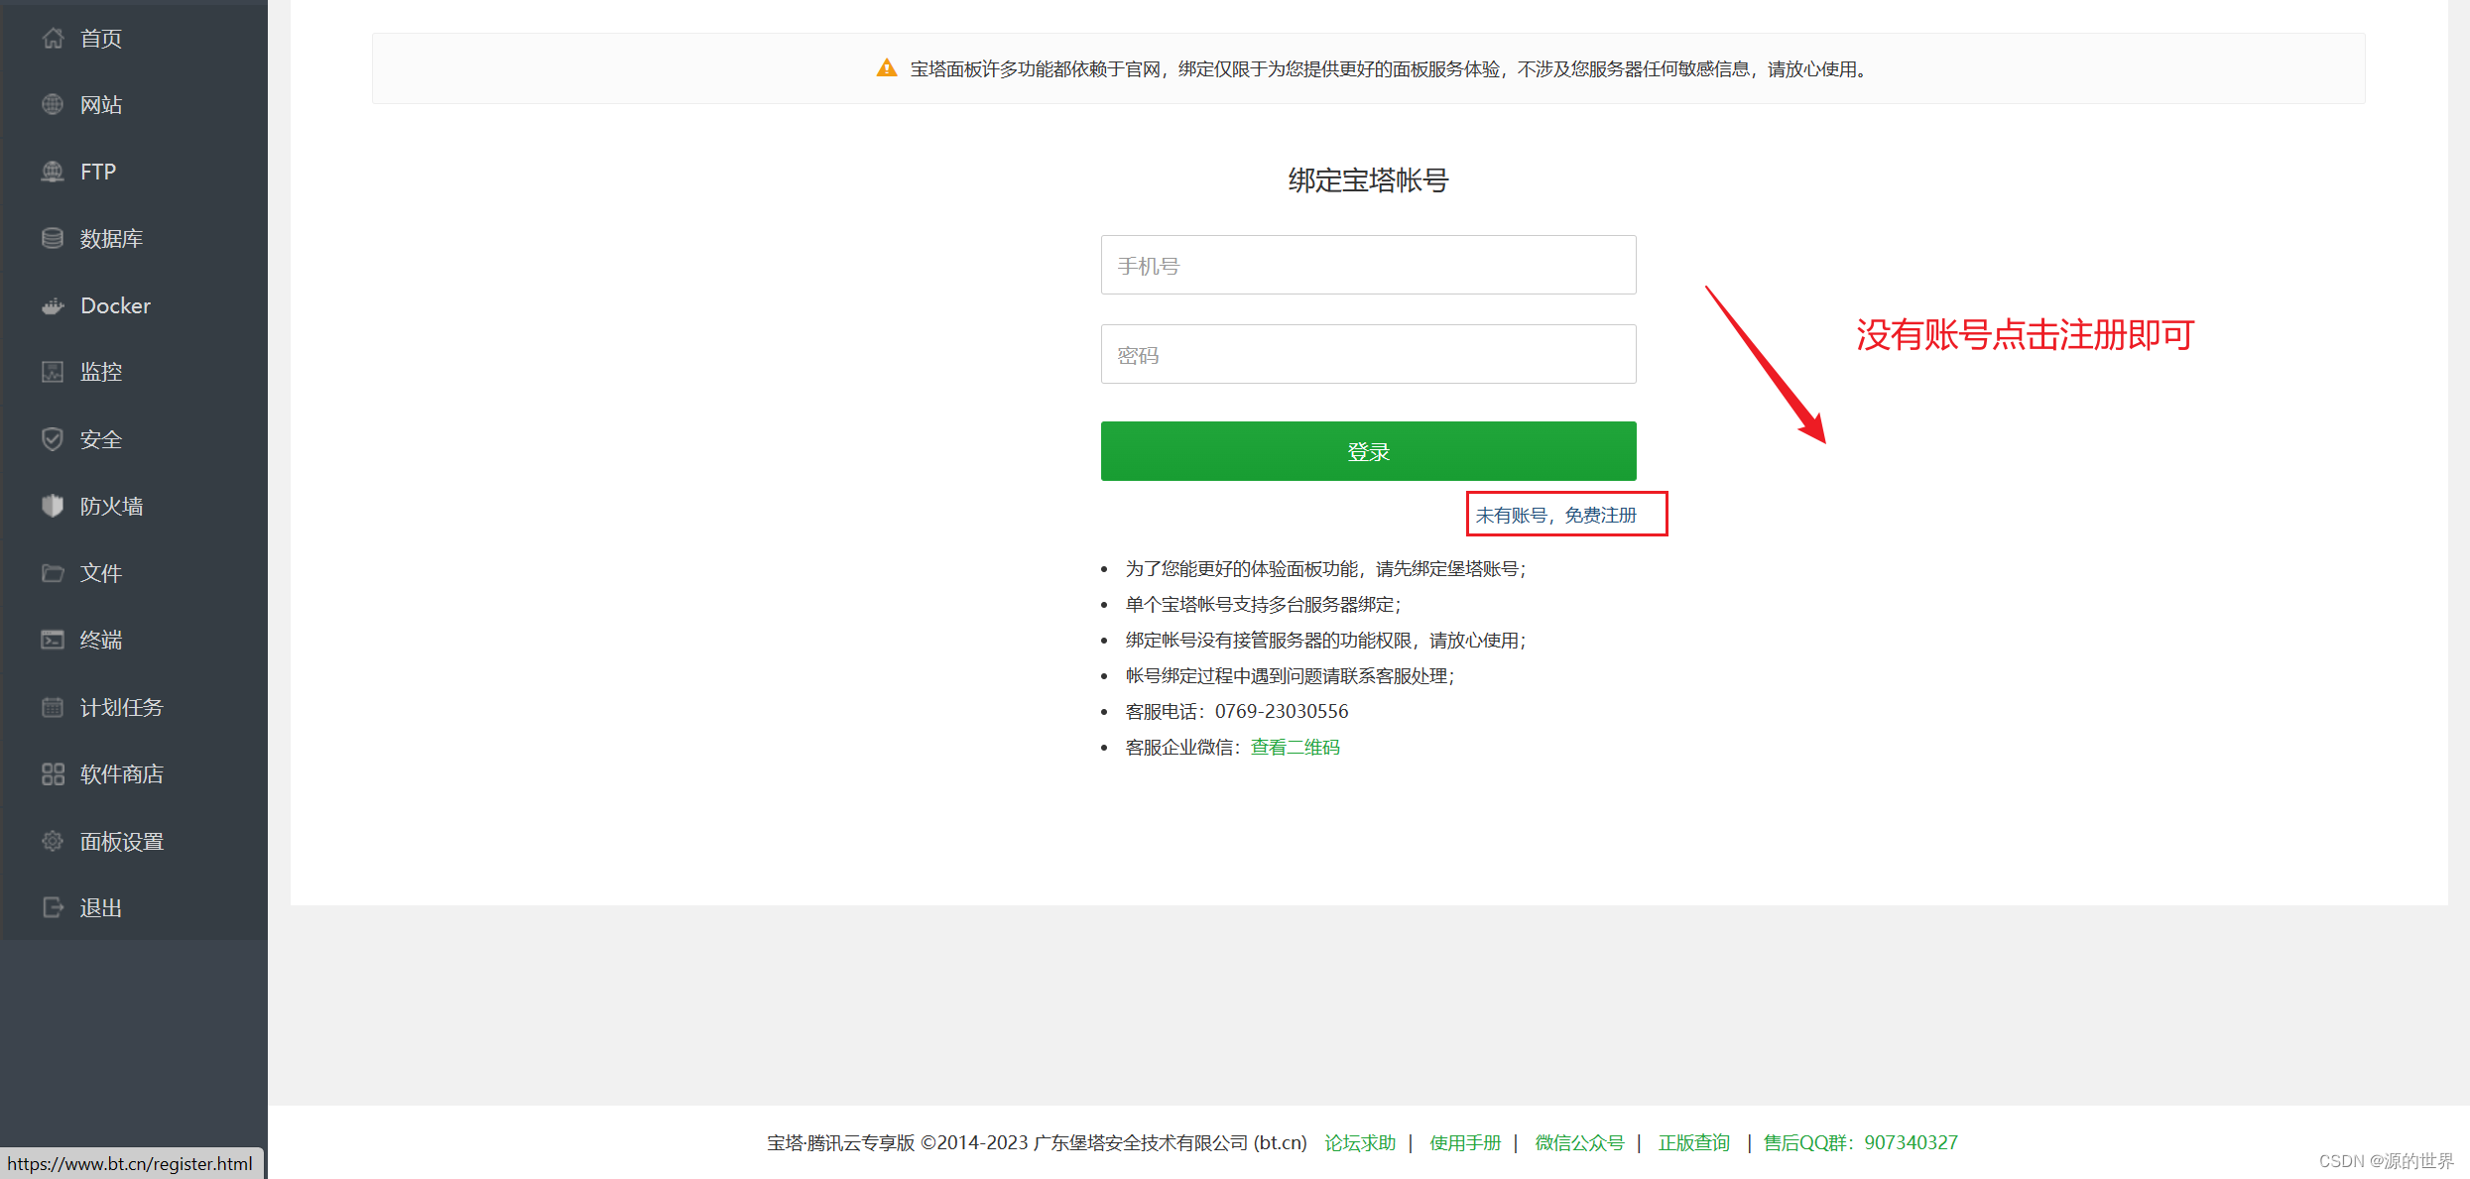Open the 面板设置 menu item
Screen dimensions: 2470x1179
tap(134, 841)
